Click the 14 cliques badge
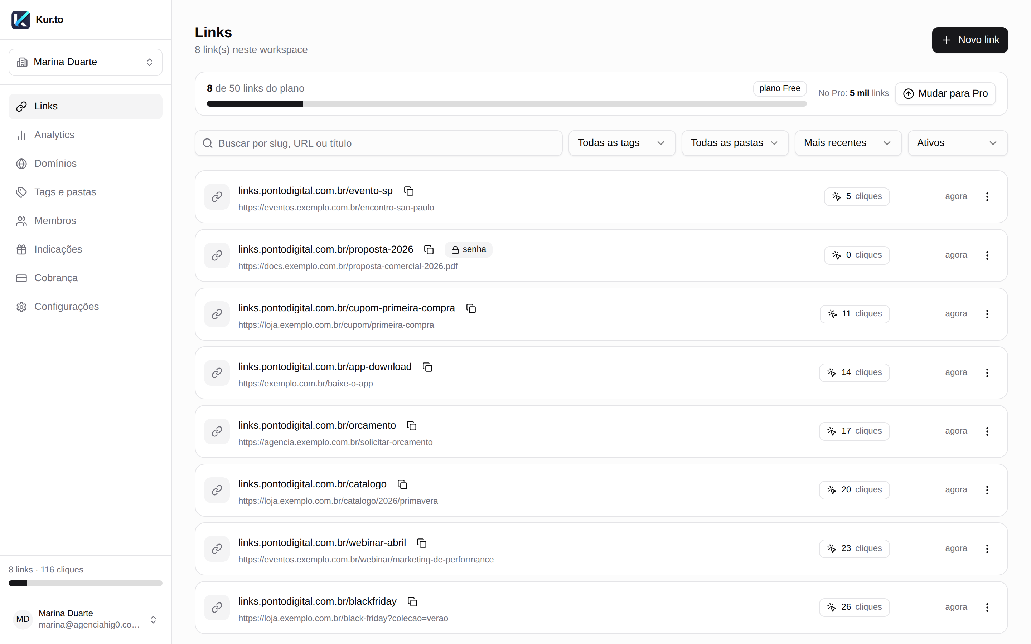 854,373
